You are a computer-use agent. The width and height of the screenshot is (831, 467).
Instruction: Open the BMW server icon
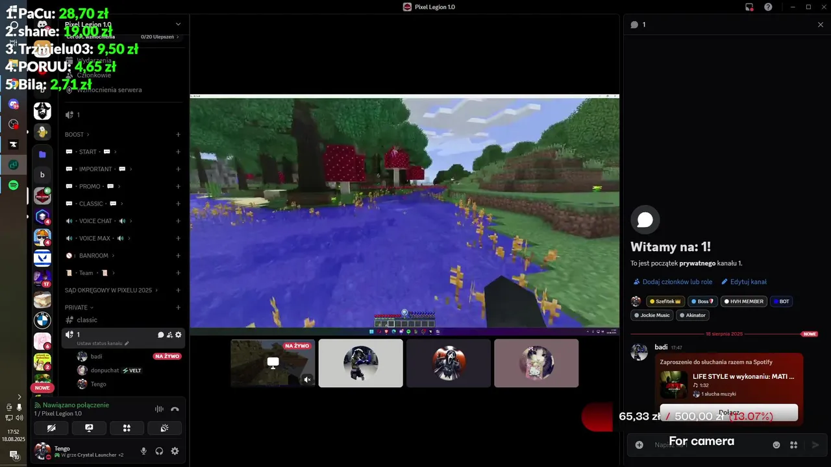tap(42, 320)
